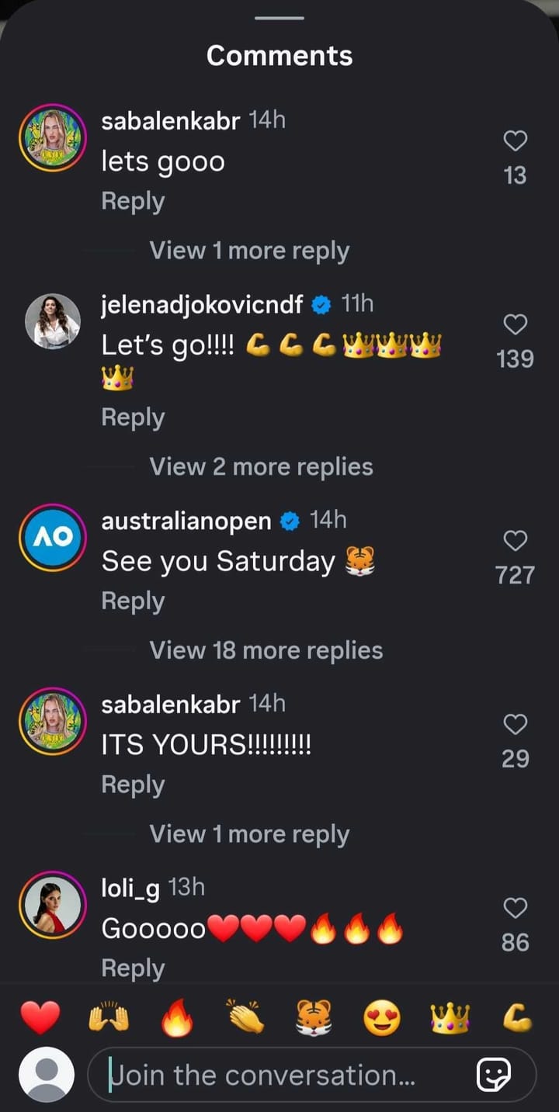Open sabalenkabr's profile picture

(x=52, y=137)
